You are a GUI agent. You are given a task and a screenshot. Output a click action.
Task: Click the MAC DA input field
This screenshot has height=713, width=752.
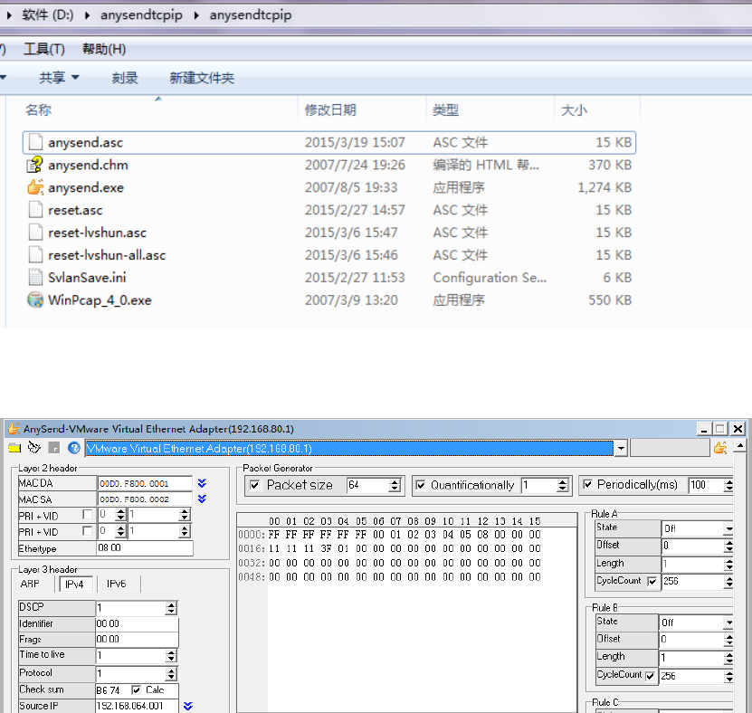pos(145,483)
